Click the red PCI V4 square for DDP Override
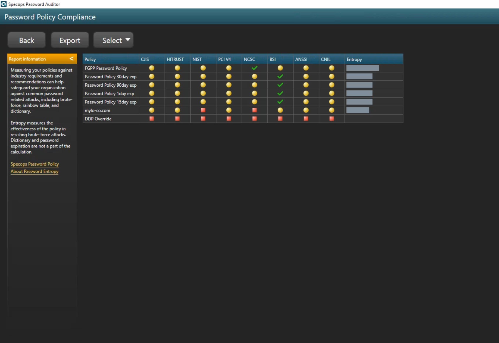 click(x=229, y=119)
